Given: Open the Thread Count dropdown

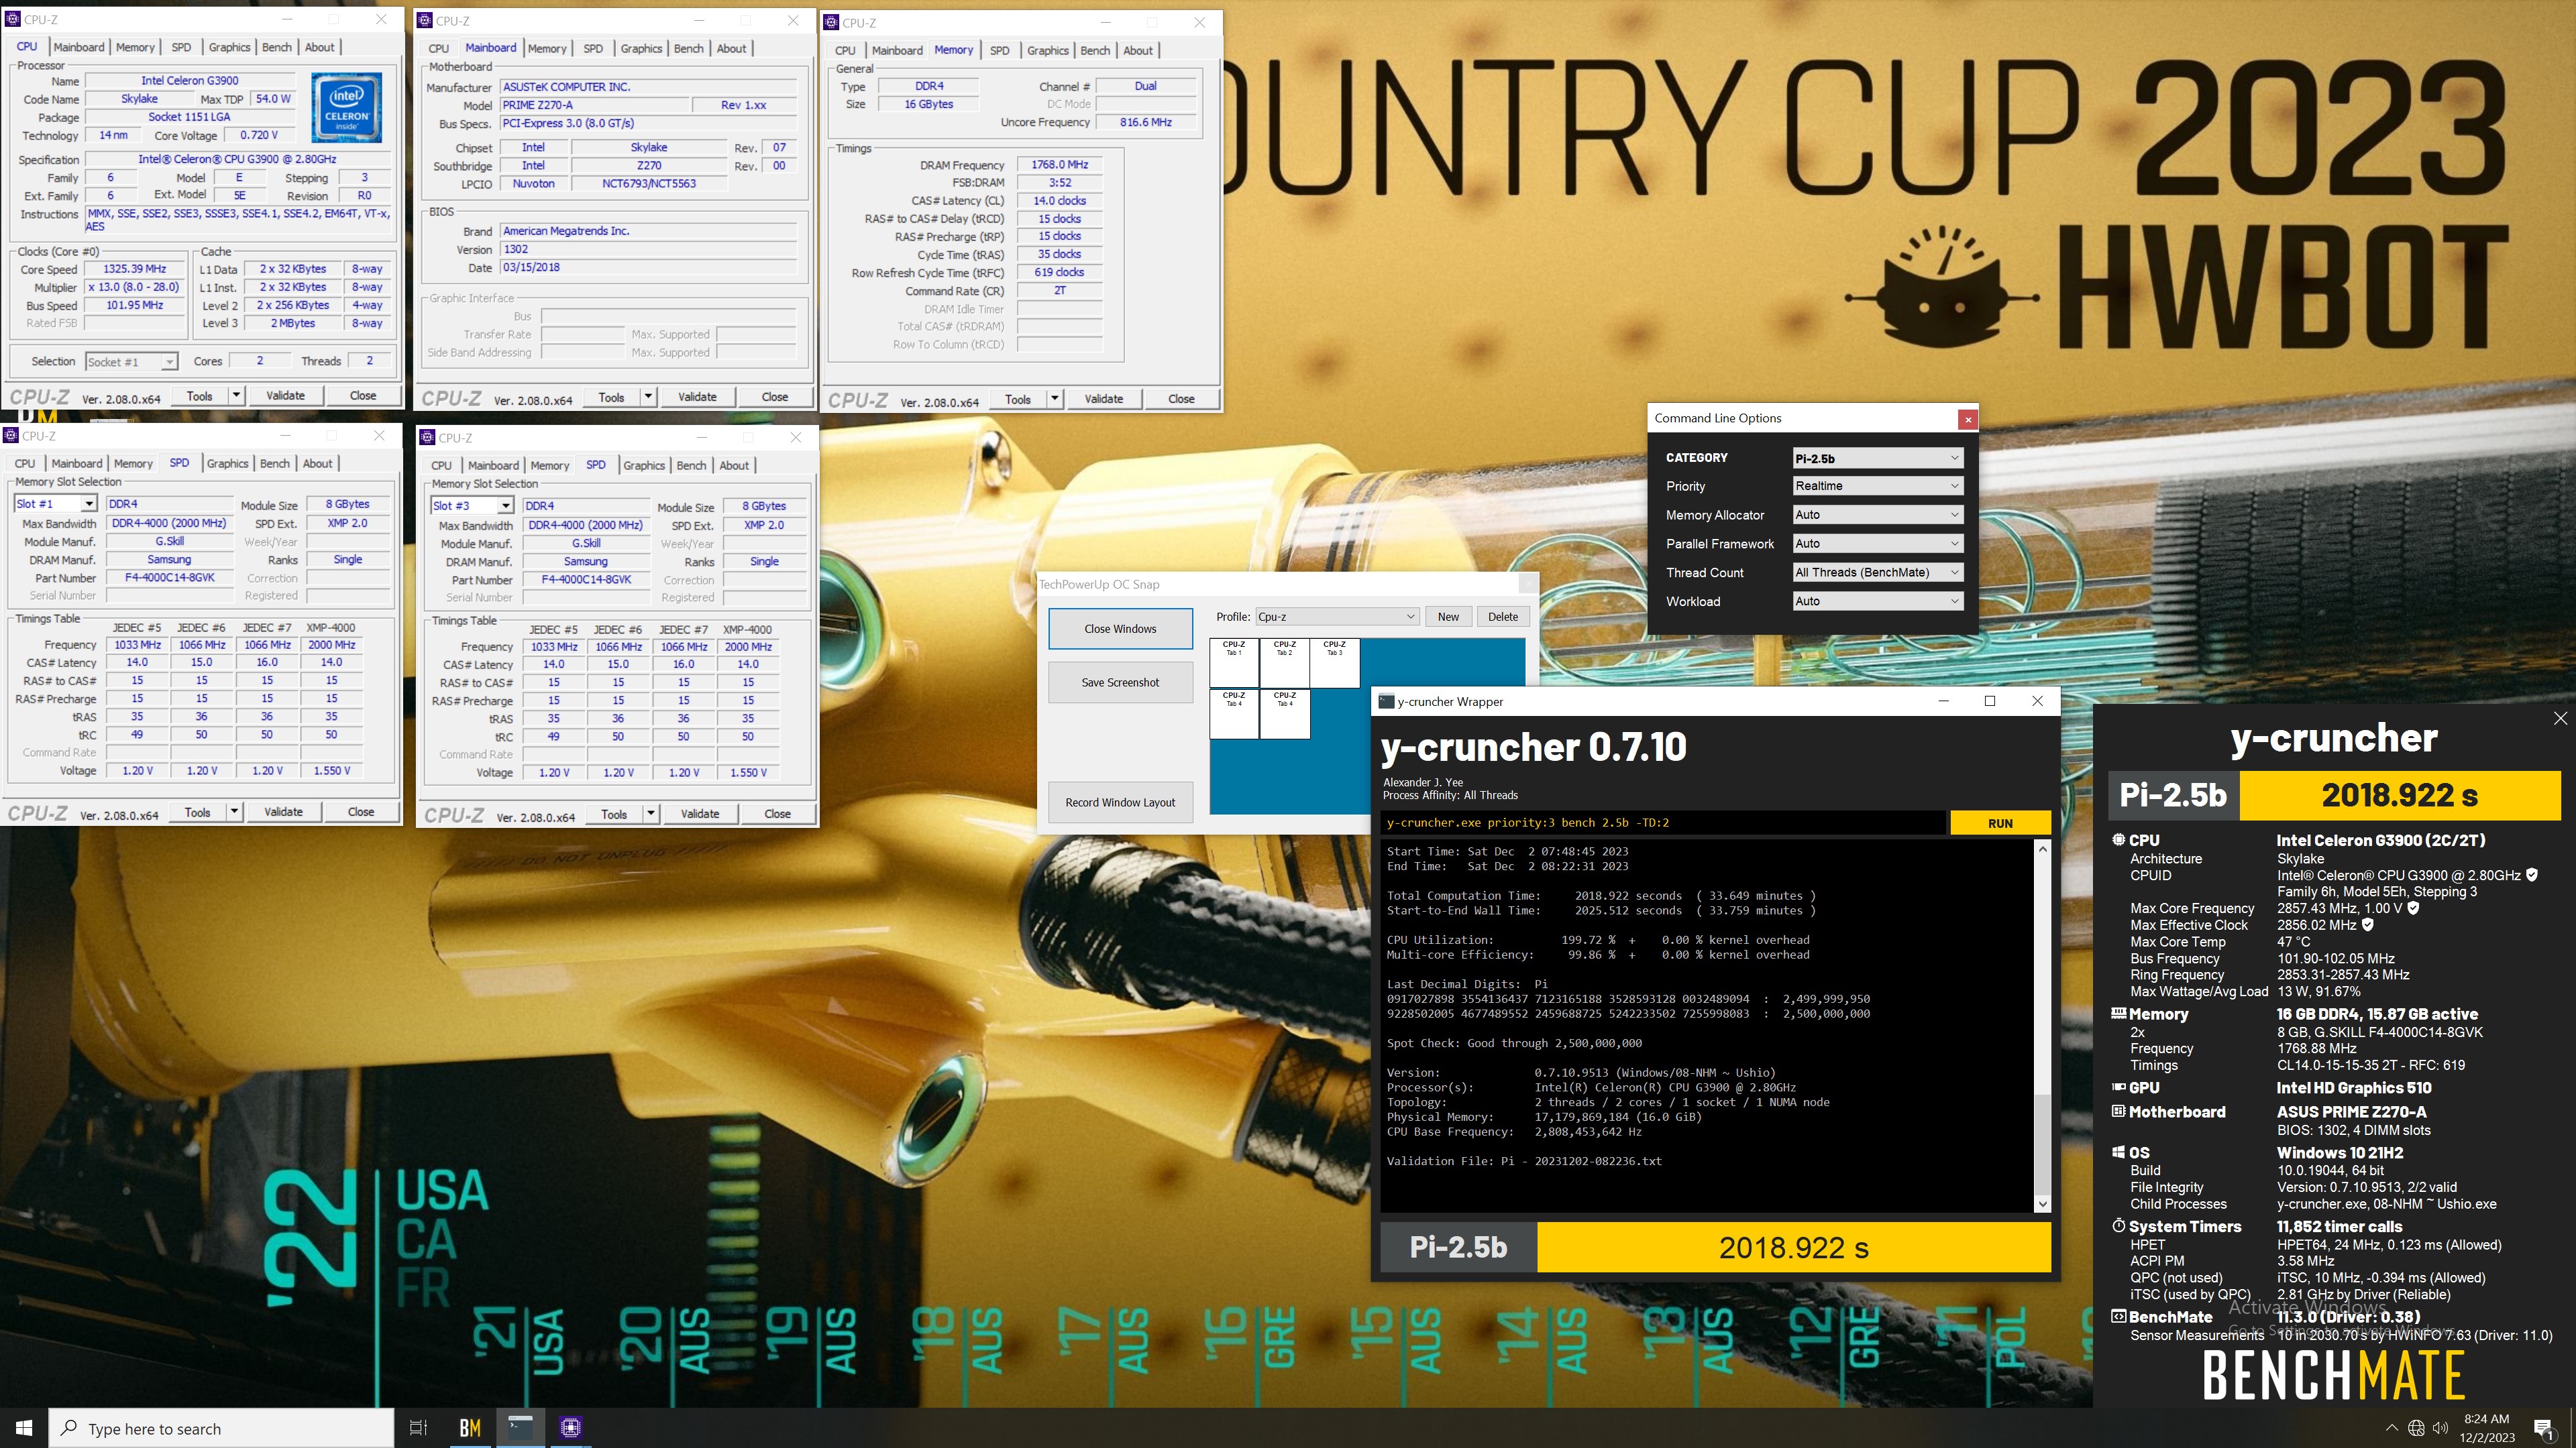Looking at the screenshot, I should 1877,572.
